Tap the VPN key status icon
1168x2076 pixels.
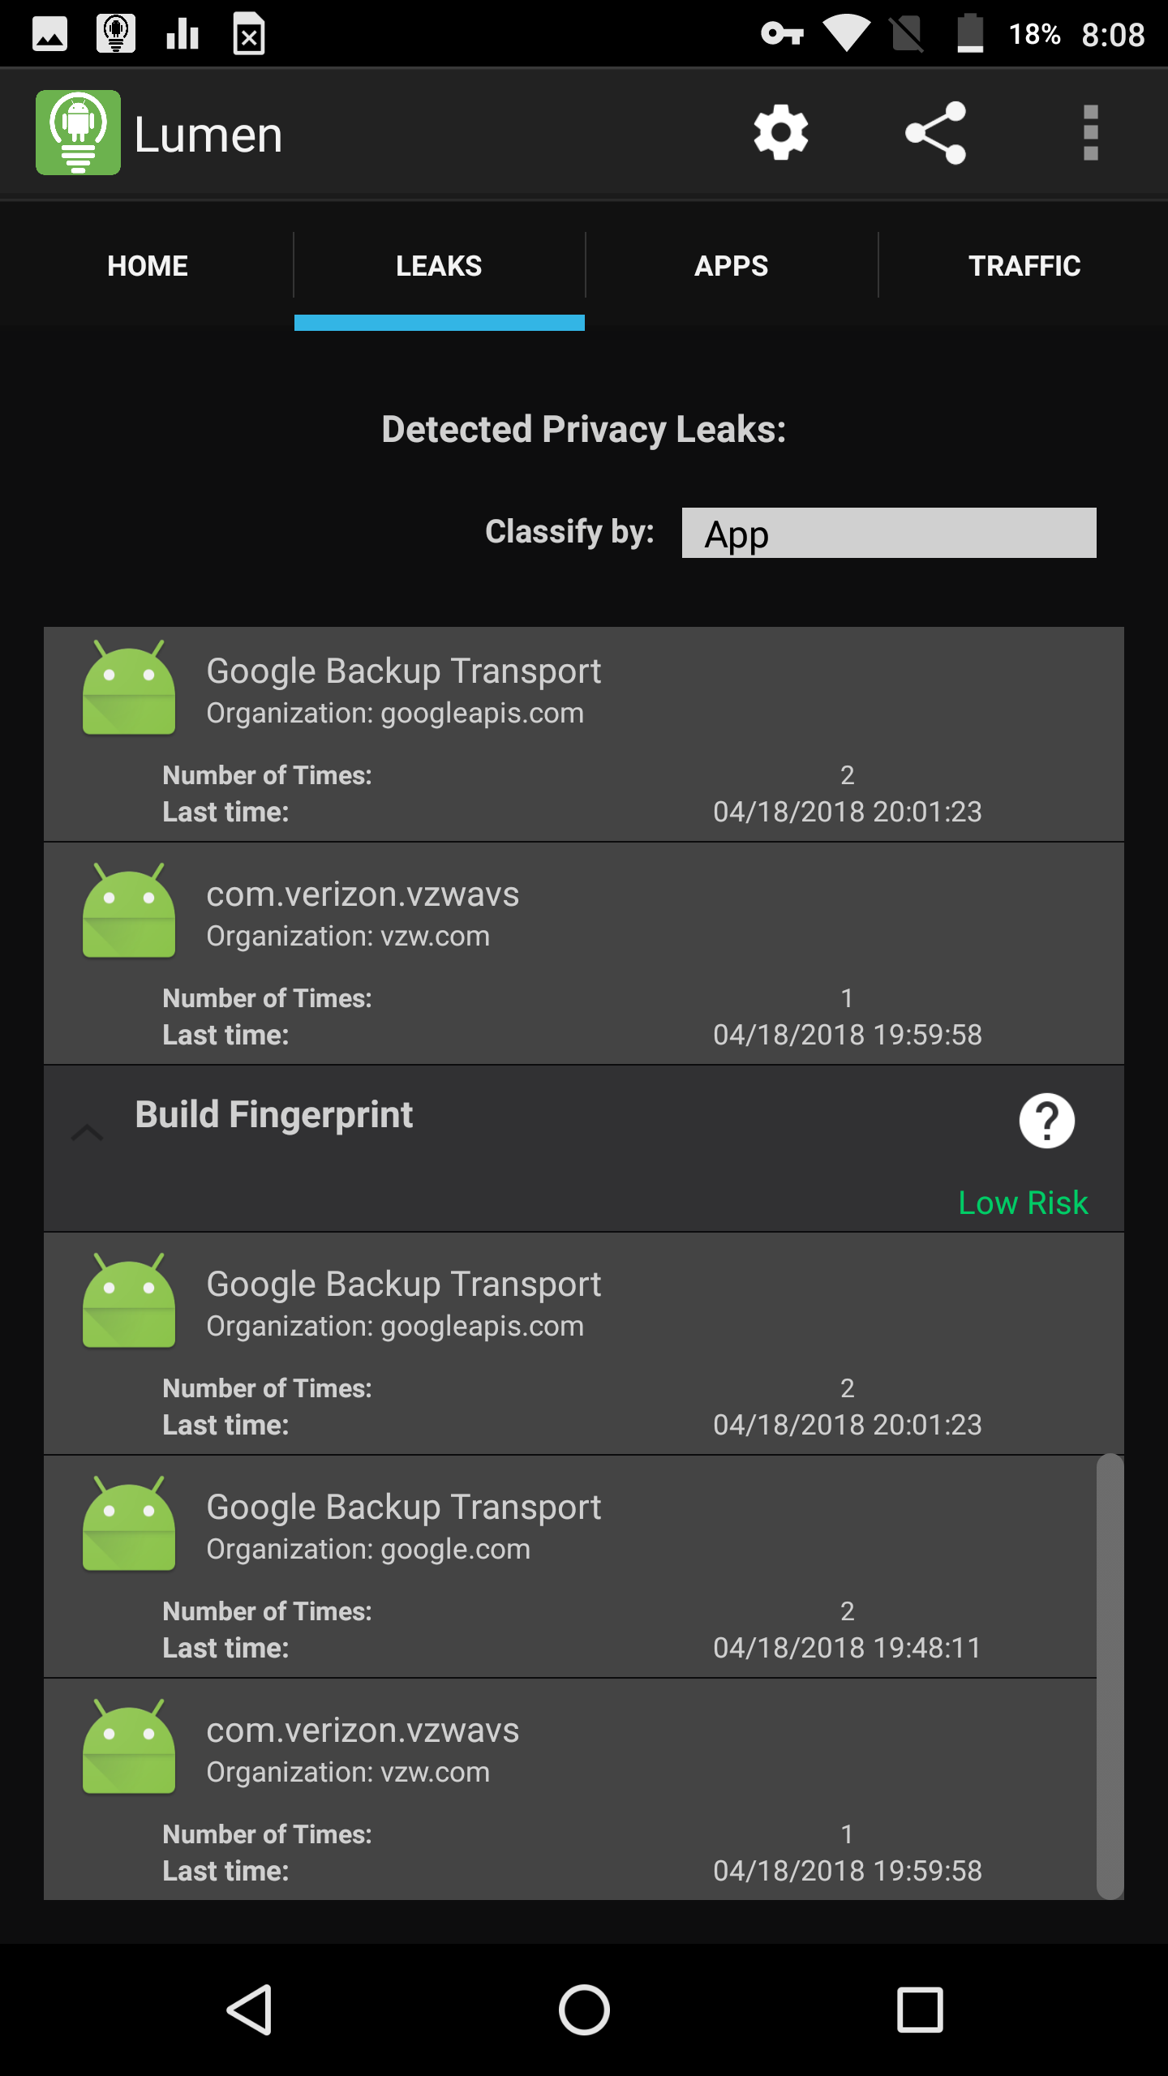click(x=782, y=34)
